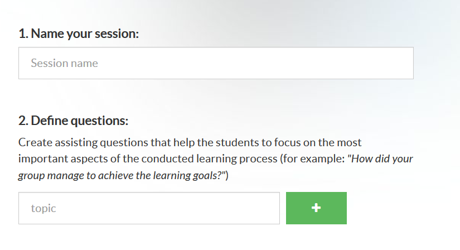
Task: Click the "topic" placeholder text
Action: (43, 208)
